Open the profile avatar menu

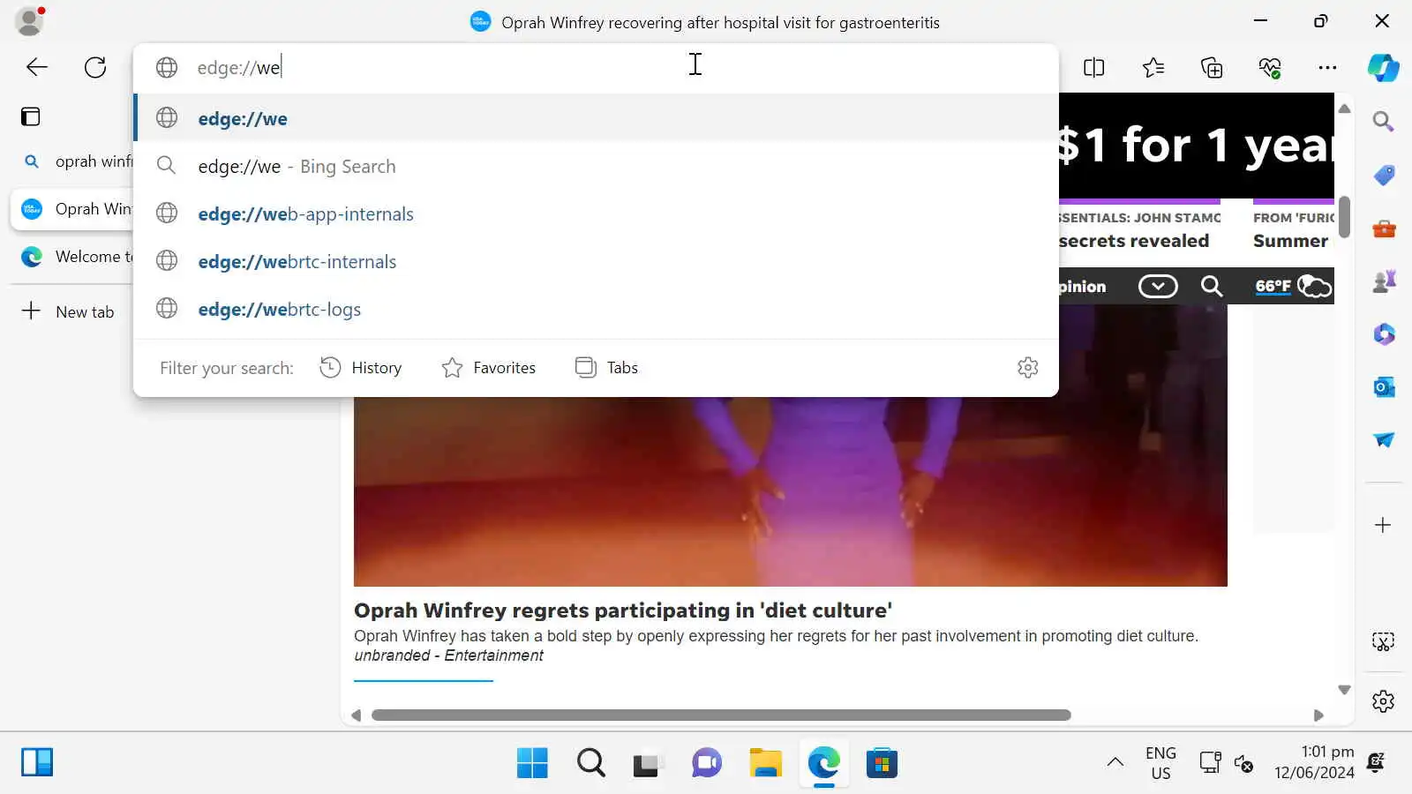tap(29, 21)
